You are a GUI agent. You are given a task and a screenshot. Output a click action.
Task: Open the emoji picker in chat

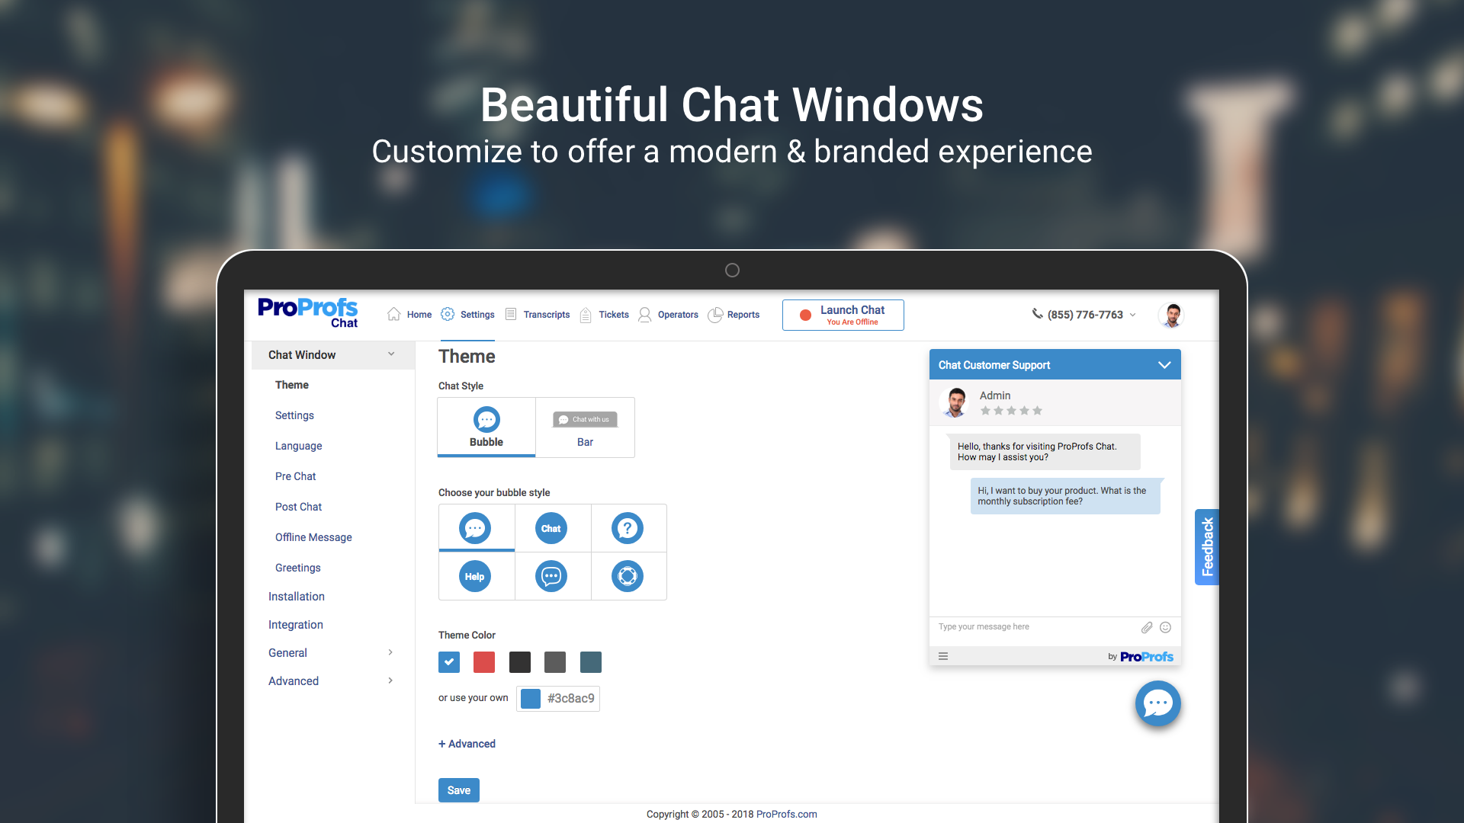tap(1165, 627)
